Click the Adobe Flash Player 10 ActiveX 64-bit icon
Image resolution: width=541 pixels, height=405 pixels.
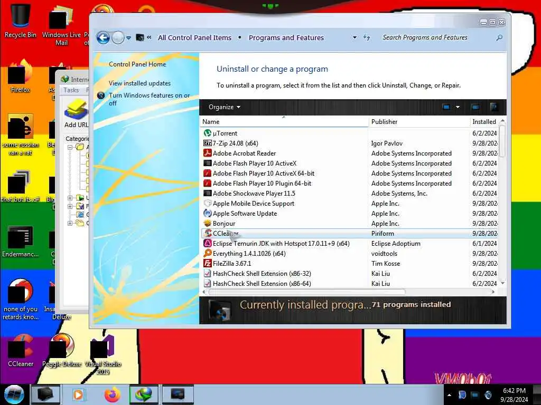[207, 173]
